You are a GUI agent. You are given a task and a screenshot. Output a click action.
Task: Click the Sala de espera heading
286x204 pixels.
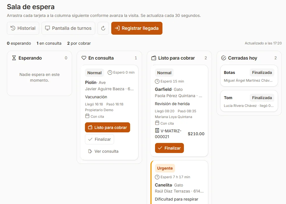tap(31, 7)
